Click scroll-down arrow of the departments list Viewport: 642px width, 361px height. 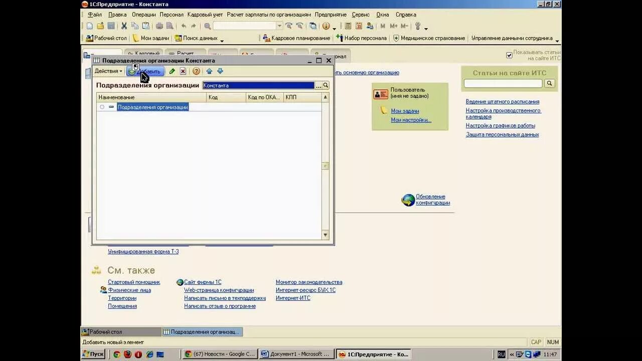coord(325,235)
